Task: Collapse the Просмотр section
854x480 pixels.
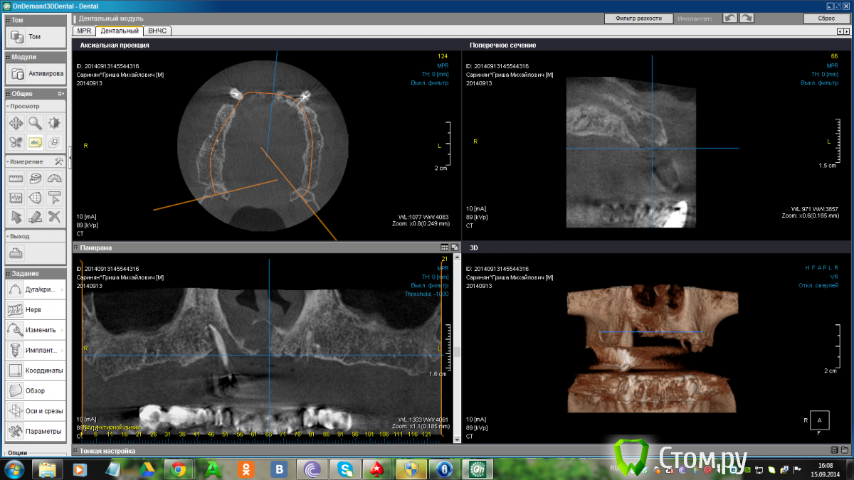Action: click(x=8, y=106)
